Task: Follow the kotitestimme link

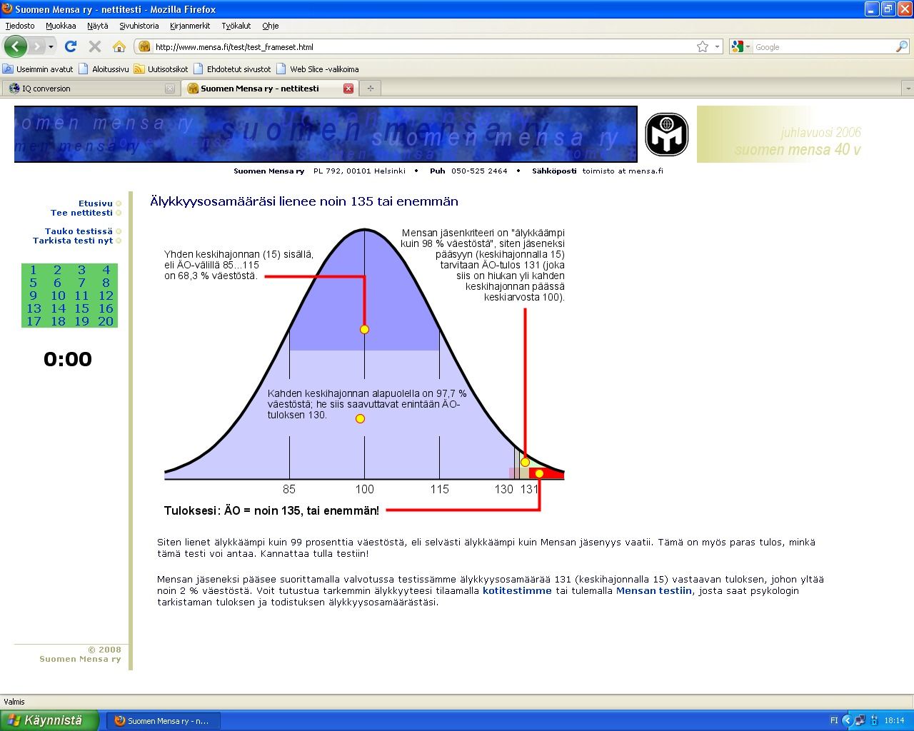Action: [517, 590]
